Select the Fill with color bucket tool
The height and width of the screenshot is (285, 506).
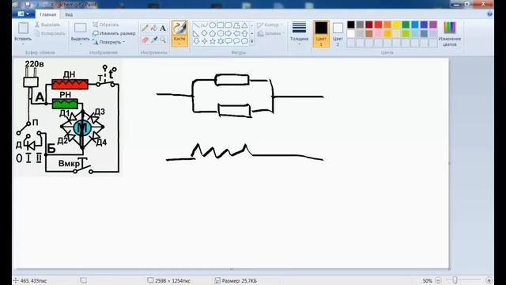tap(154, 28)
